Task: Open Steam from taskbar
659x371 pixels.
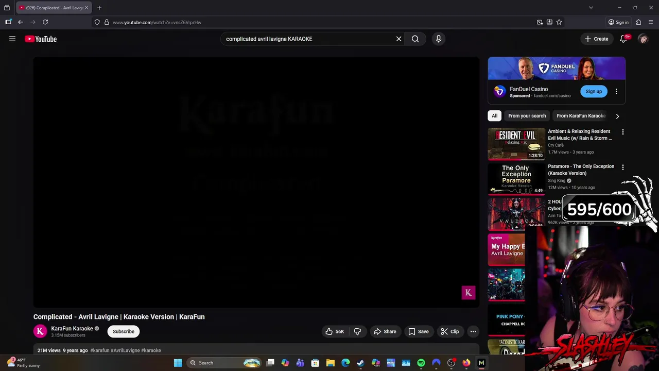Action: (360, 363)
